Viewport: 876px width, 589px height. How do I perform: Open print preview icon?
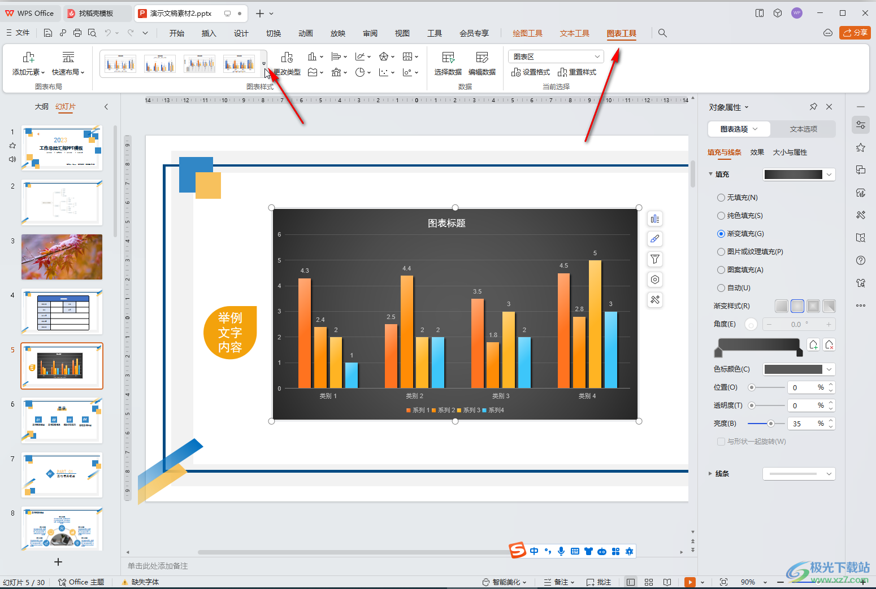click(92, 33)
